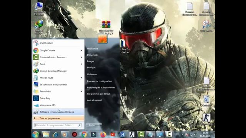Open Outil Capture from the Start menu list
Image resolution: width=246 pixels, height=138 pixels.
click(x=58, y=43)
